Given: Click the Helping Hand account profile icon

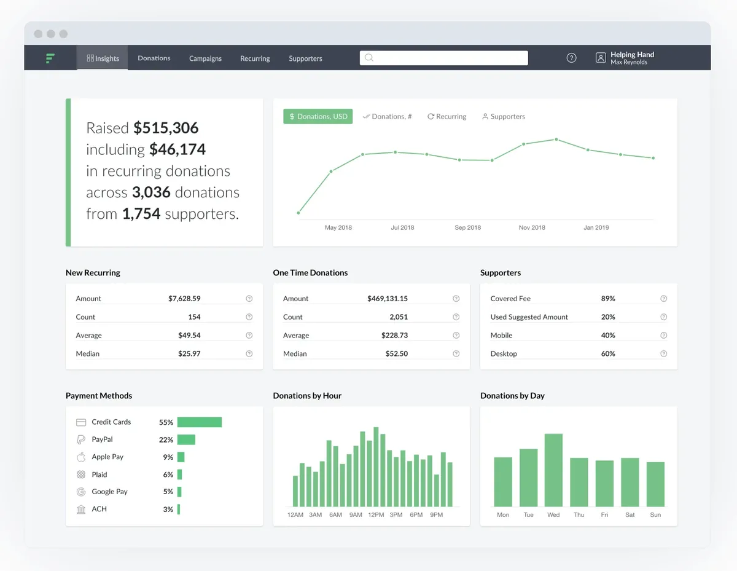Looking at the screenshot, I should [601, 58].
